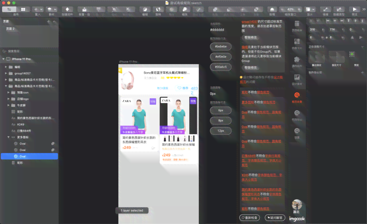Click the second fix-it-for-me button under Group warning
Viewport: 367px width, 224px height.
[250, 67]
